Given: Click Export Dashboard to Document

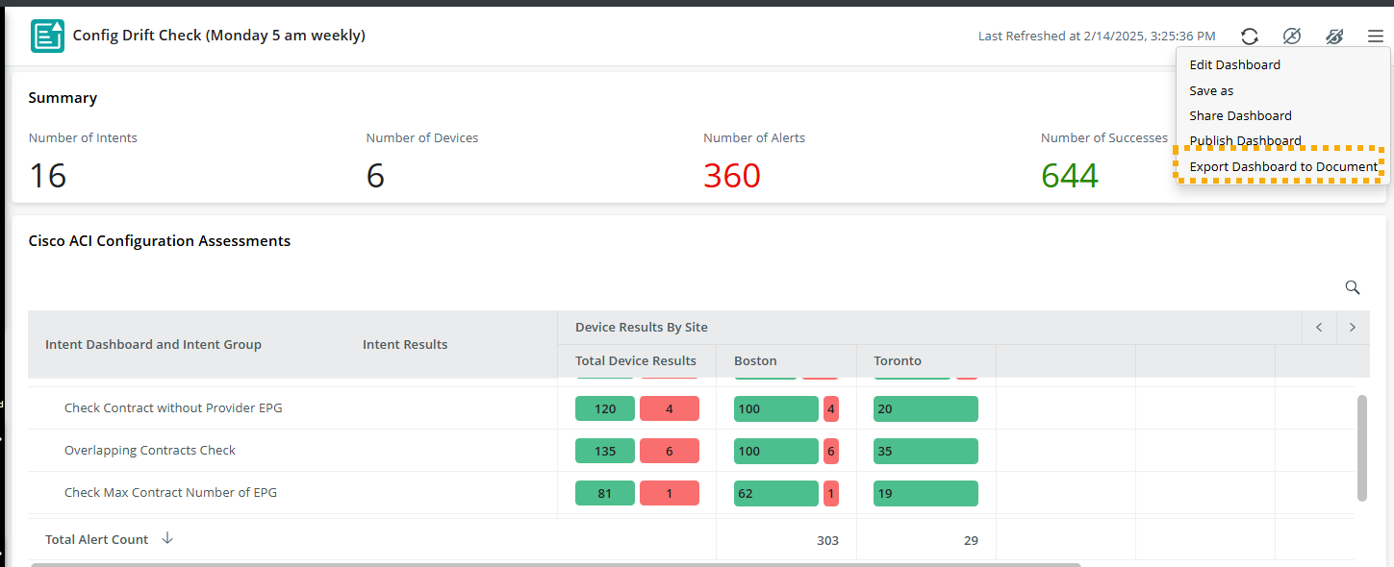Looking at the screenshot, I should point(1283,166).
